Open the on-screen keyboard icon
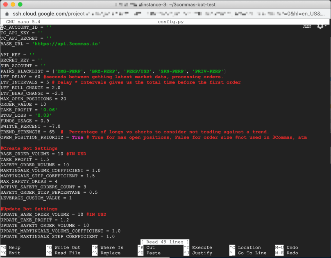Image resolution: width=331 pixels, height=258 pixels. click(x=307, y=25)
